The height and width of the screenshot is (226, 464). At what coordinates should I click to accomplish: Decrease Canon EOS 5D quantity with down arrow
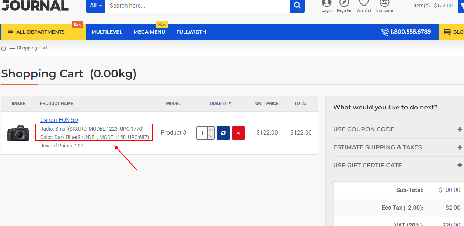coord(211,136)
